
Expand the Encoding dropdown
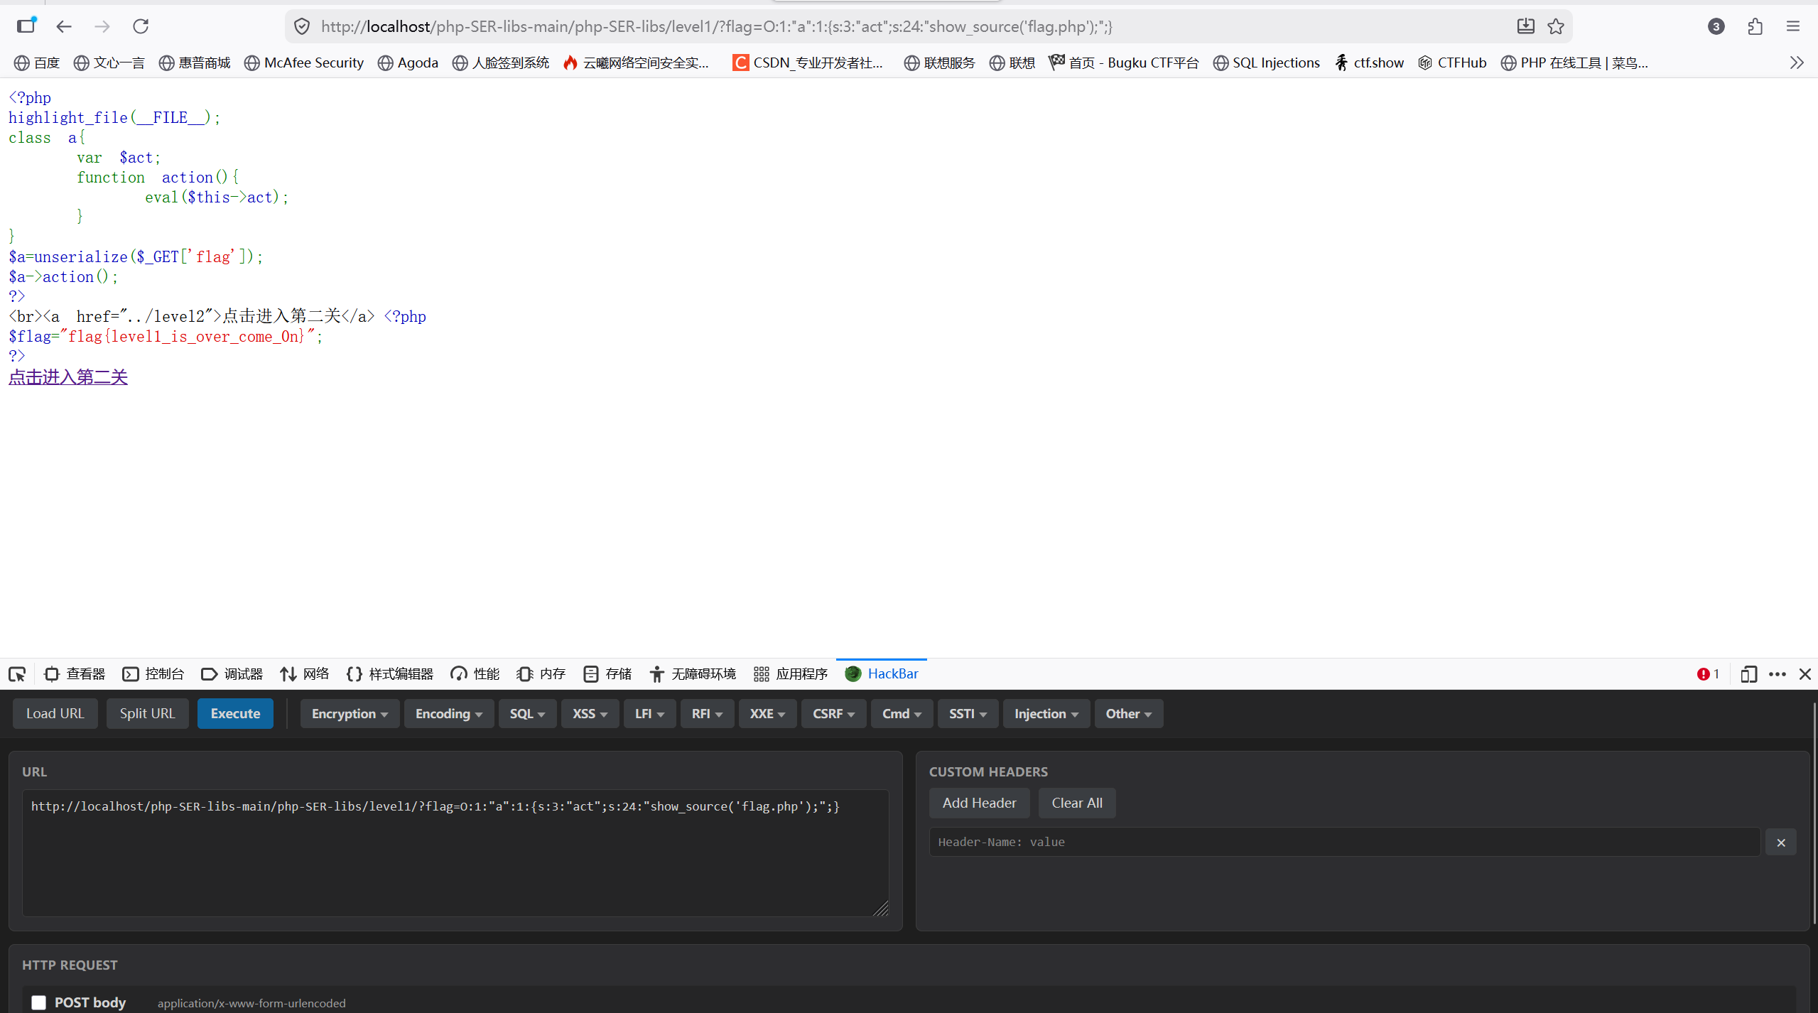(448, 714)
